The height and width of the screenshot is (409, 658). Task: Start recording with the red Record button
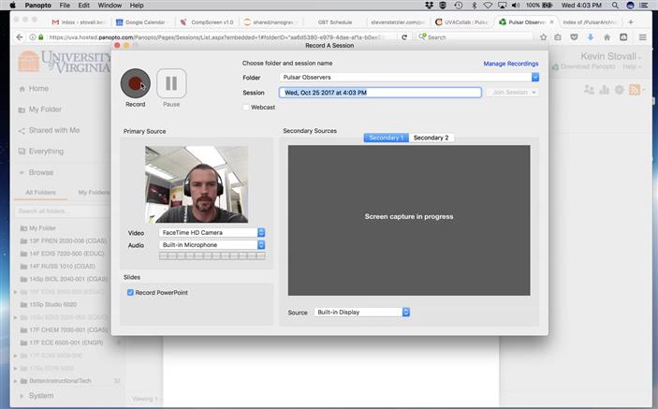coord(135,84)
